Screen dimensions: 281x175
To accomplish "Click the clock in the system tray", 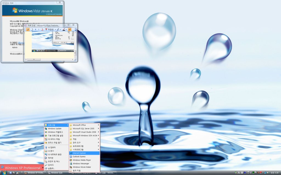I will tap(274, 173).
